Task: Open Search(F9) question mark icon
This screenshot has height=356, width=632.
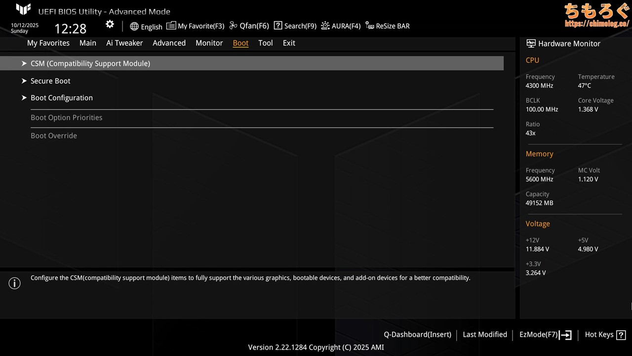Action: pyautogui.click(x=278, y=26)
